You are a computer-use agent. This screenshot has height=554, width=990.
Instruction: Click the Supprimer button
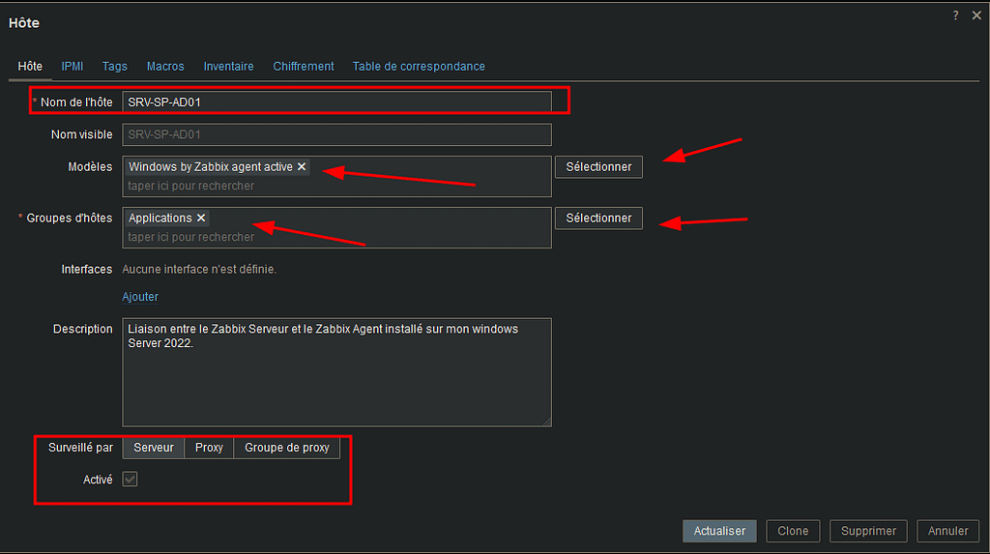[x=868, y=531]
